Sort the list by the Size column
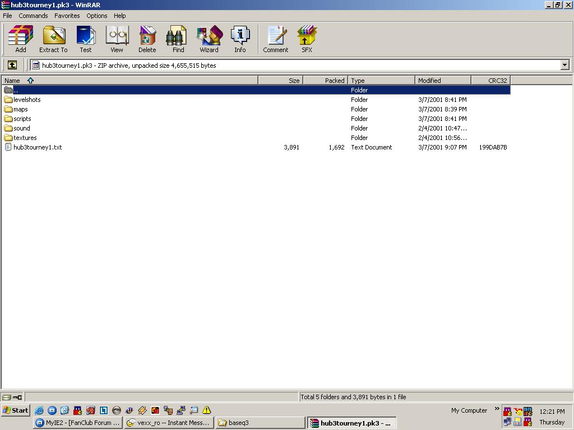 281,81
